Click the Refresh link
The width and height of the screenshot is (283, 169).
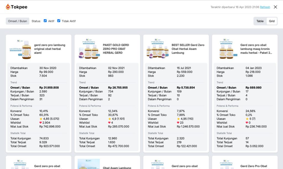pos(265,7)
